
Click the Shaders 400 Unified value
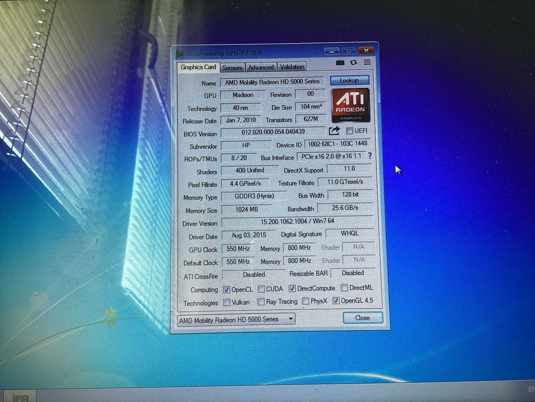249,170
